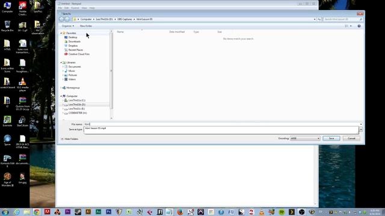Open Notepad Format menu
The width and height of the screenshot is (385, 216).
point(75,8)
